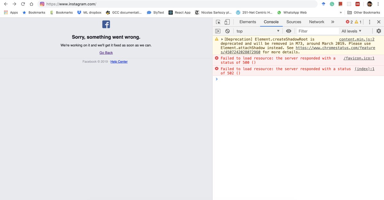Open the CORS extension icon

(x=357, y=4)
